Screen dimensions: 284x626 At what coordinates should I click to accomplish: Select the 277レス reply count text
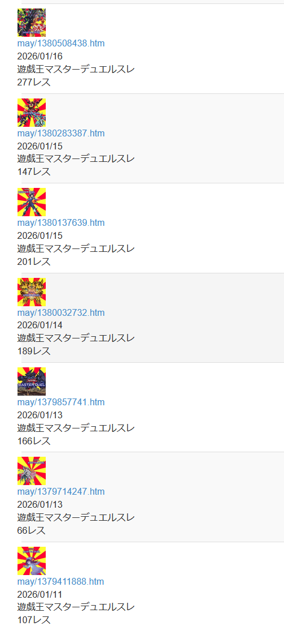(x=34, y=82)
